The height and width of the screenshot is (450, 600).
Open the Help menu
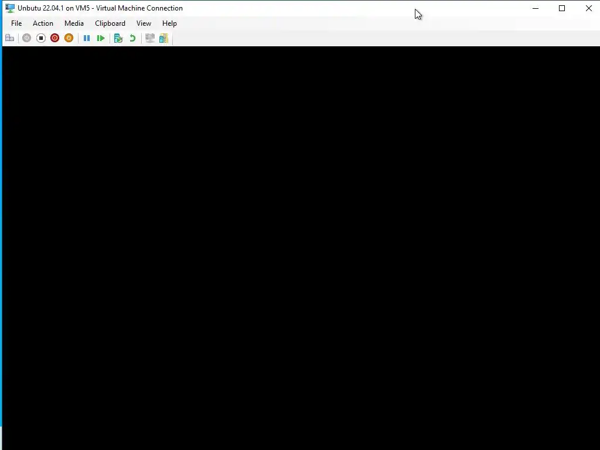(x=169, y=23)
